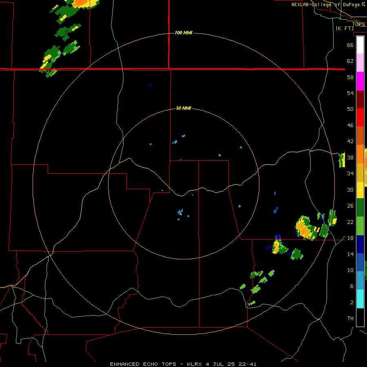Select the bright red legend band
Viewport: 367px width, 367px height.
[x=360, y=117]
